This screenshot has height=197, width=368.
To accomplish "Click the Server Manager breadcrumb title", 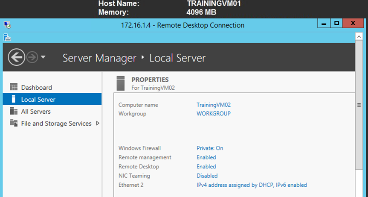I will (x=99, y=58).
